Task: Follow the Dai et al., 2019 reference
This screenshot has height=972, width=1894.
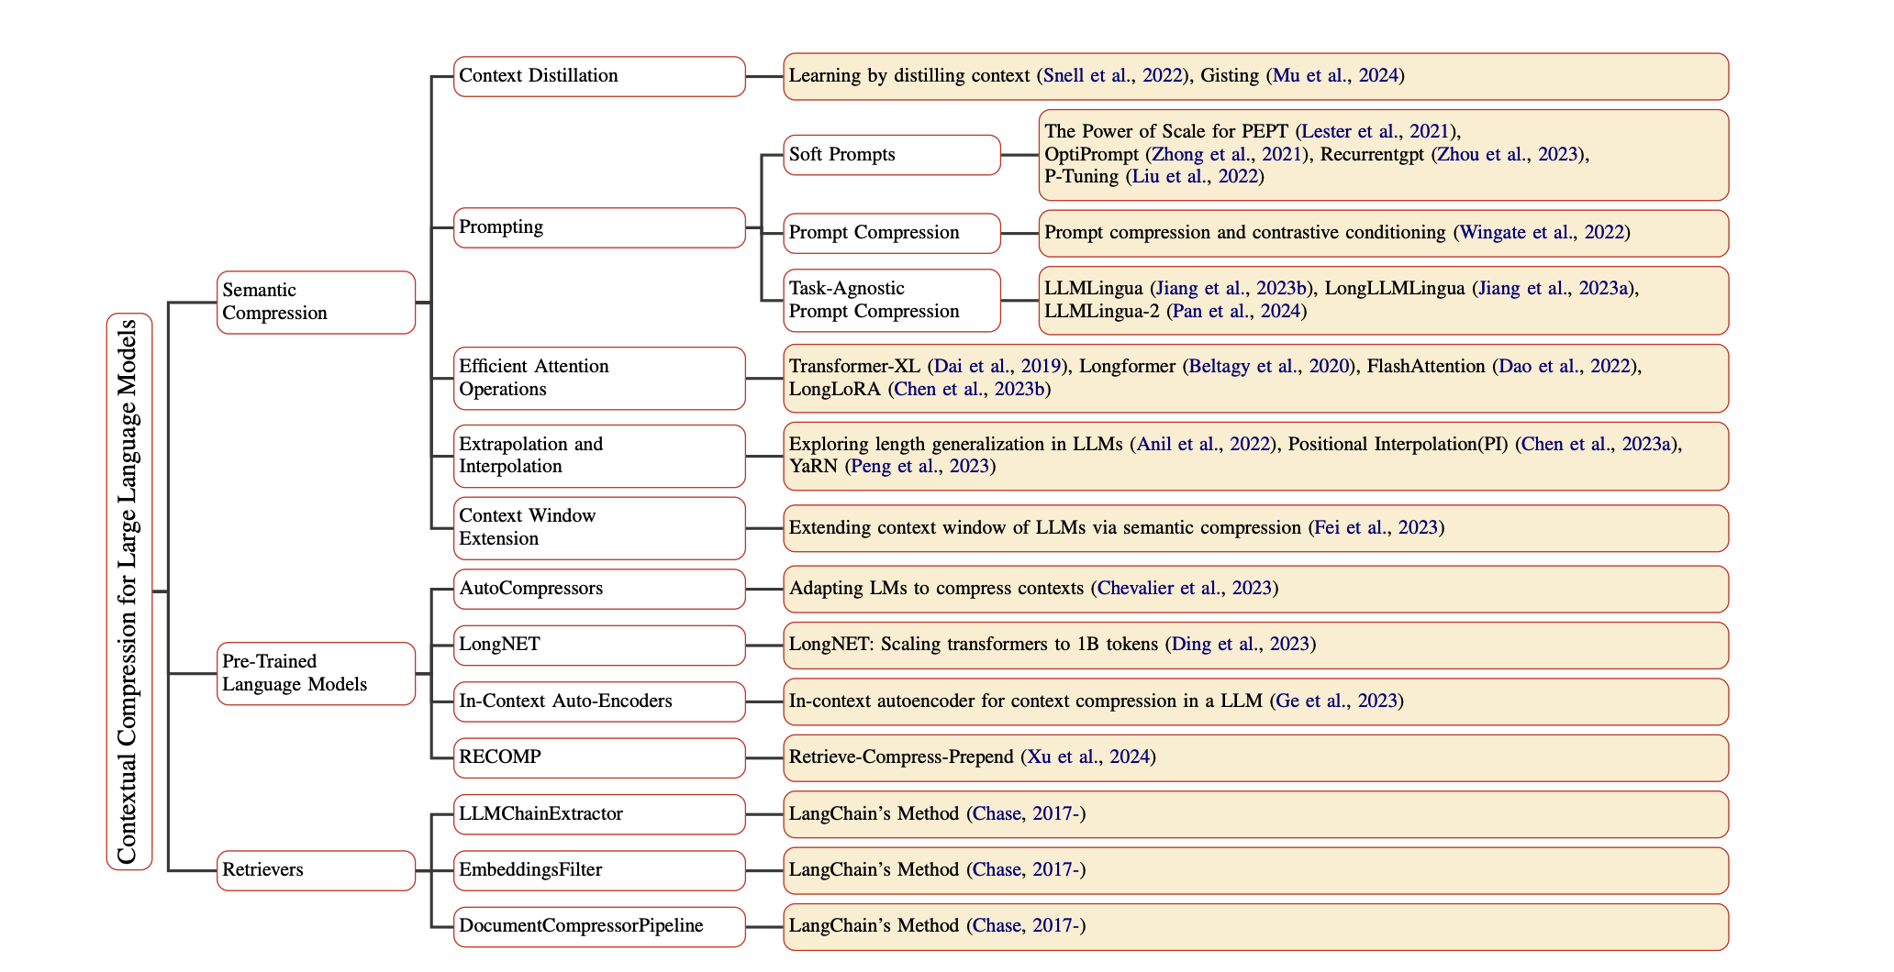Action: 997,367
